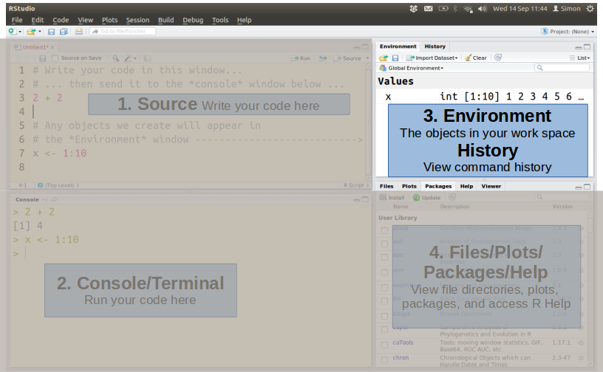This screenshot has width=603, height=372.
Task: Open the Global Environment dropdown
Action: click(412, 68)
